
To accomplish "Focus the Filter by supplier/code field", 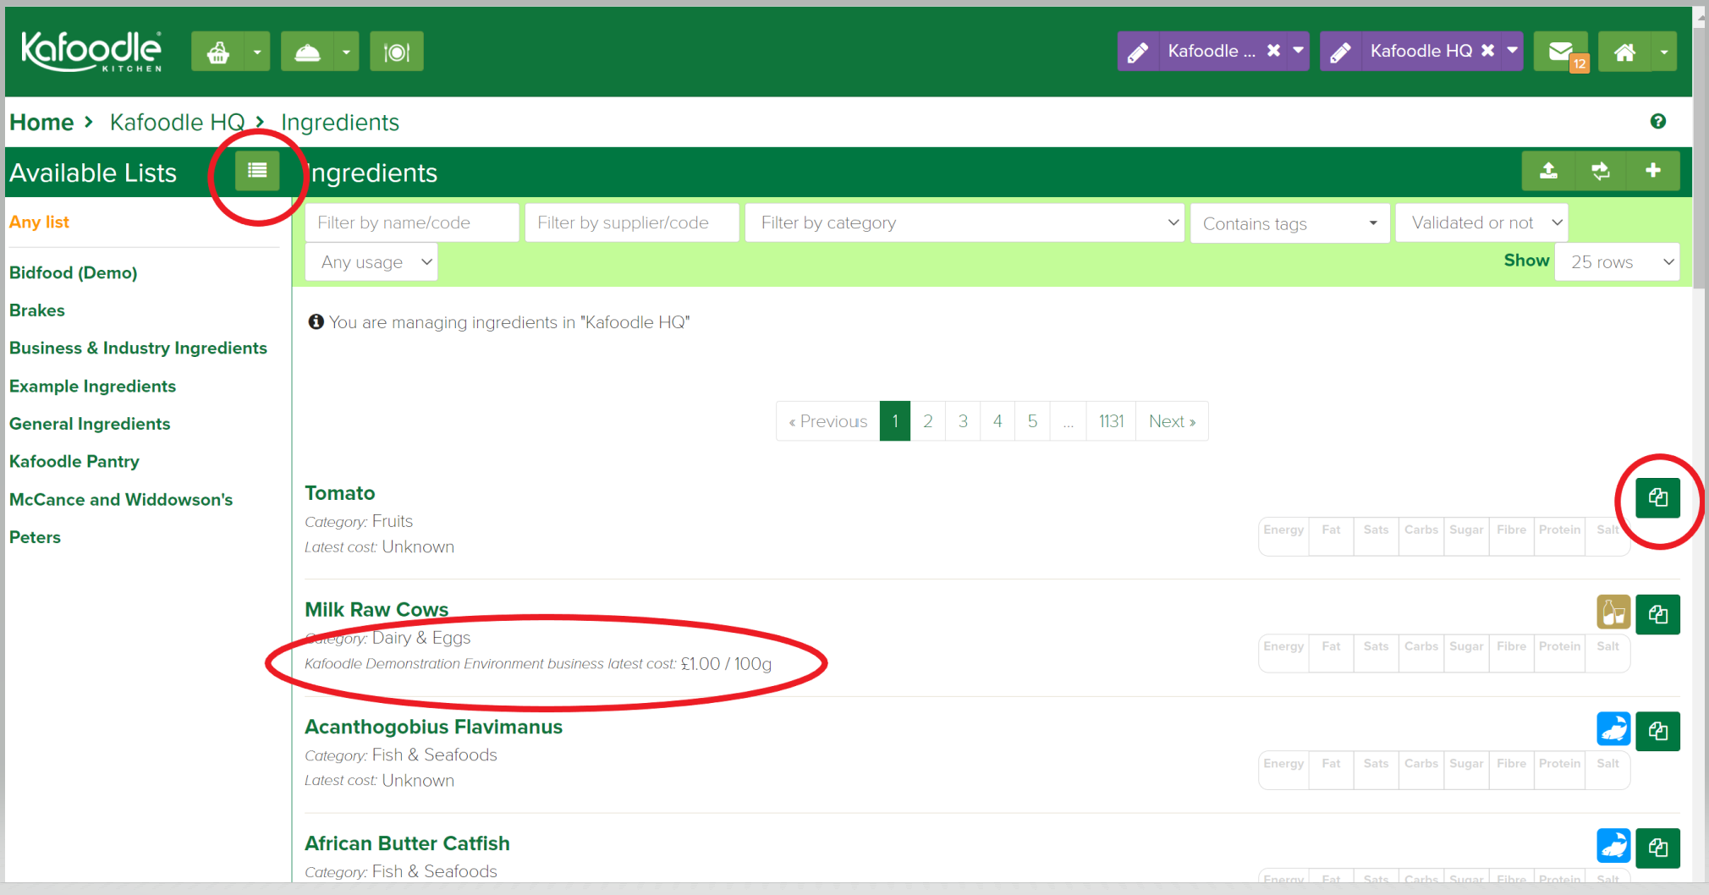I will [x=632, y=222].
